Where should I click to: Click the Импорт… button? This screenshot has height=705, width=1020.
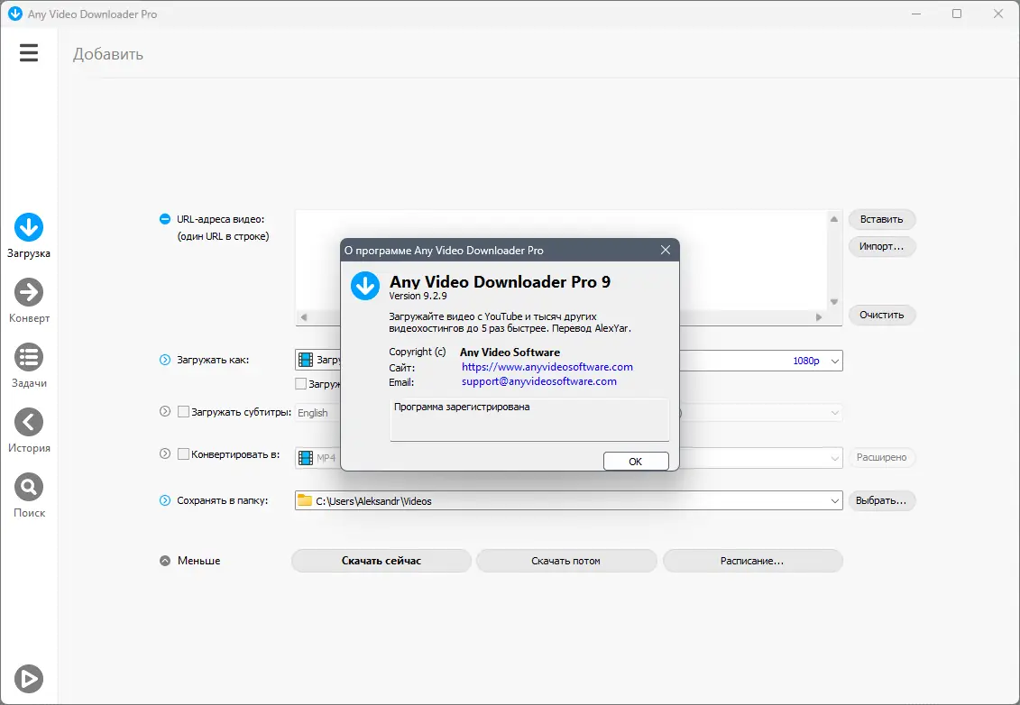click(x=881, y=246)
